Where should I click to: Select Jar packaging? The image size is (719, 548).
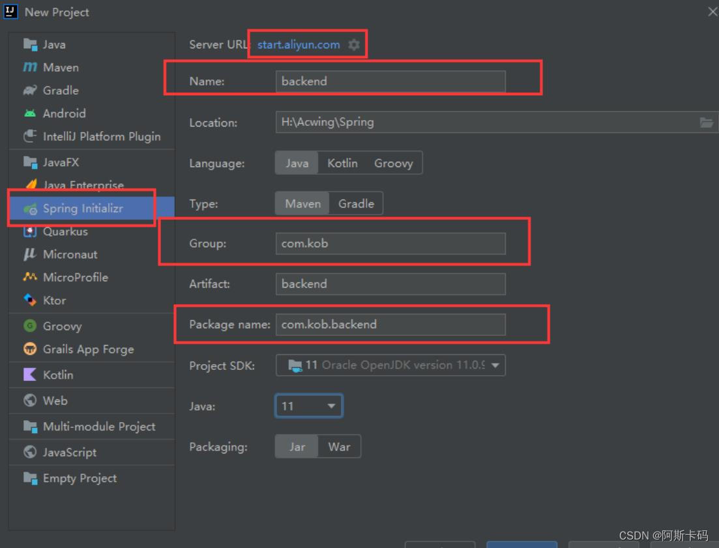(297, 447)
